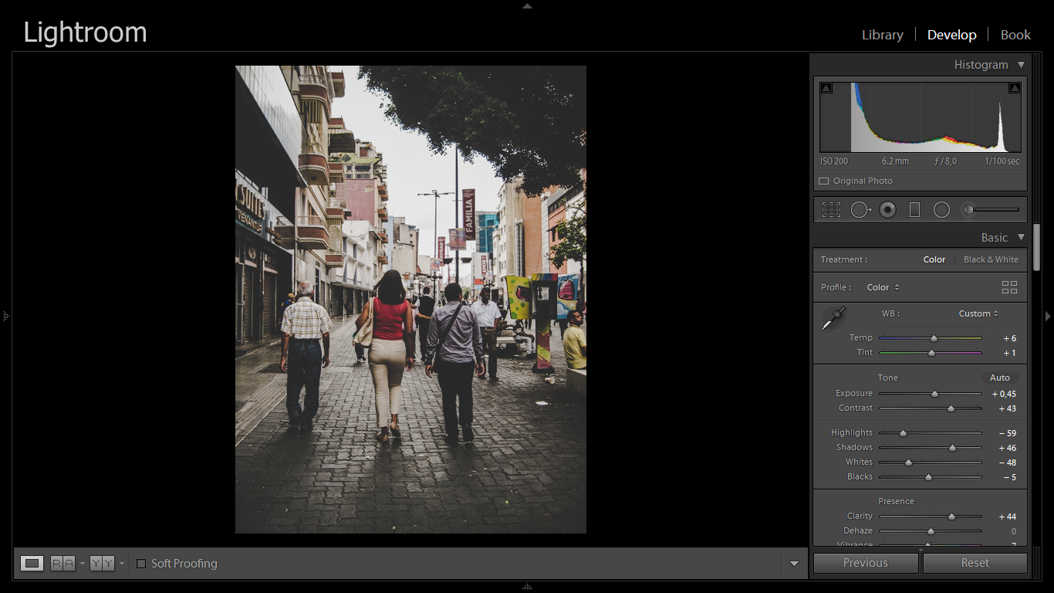Select the Red Eye Correction tool
This screenshot has height=593, width=1054.
point(887,209)
